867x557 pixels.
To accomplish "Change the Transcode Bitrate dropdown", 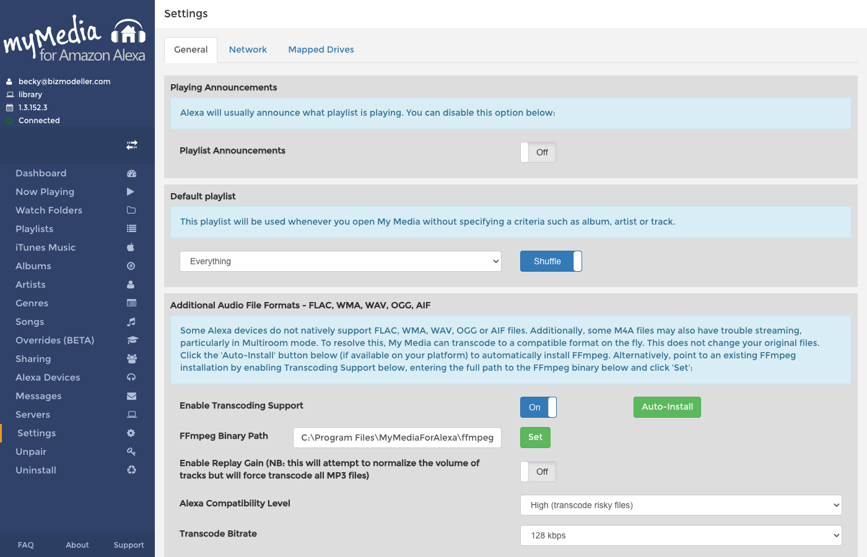I will (x=680, y=535).
